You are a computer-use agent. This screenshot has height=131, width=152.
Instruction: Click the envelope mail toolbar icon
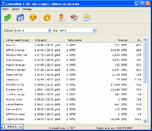(87, 18)
